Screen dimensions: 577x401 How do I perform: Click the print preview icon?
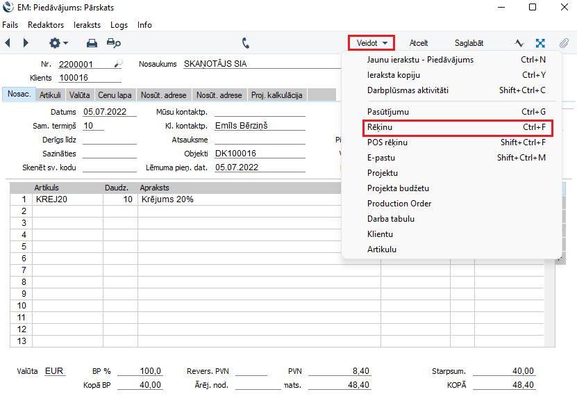click(x=113, y=43)
